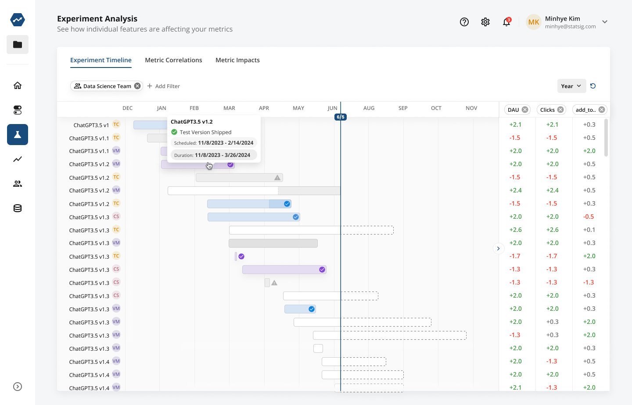Expand sidebar with bottom arrow circle icon

point(18,387)
